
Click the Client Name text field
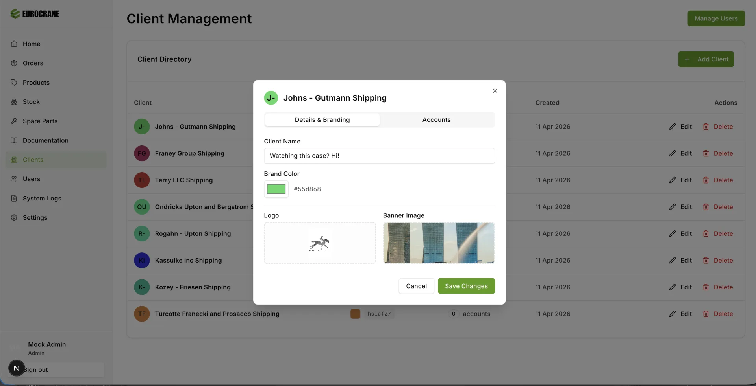click(x=379, y=156)
